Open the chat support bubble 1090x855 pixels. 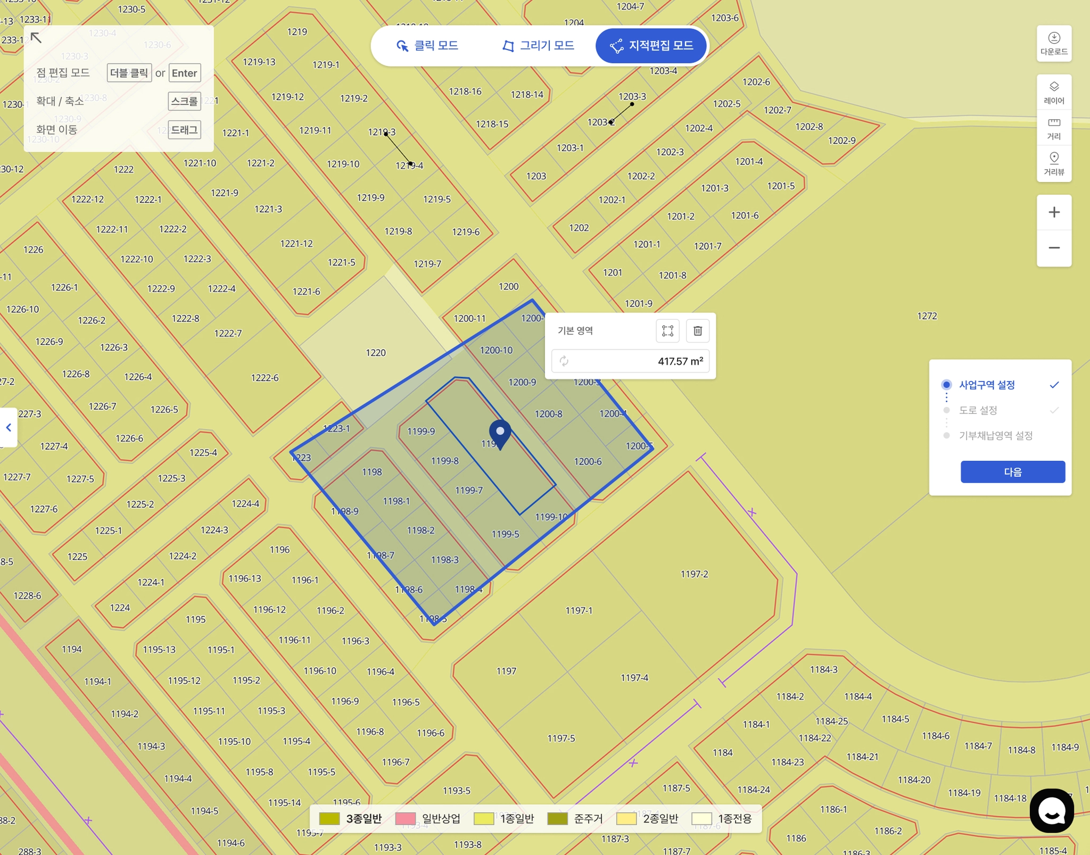[1051, 810]
